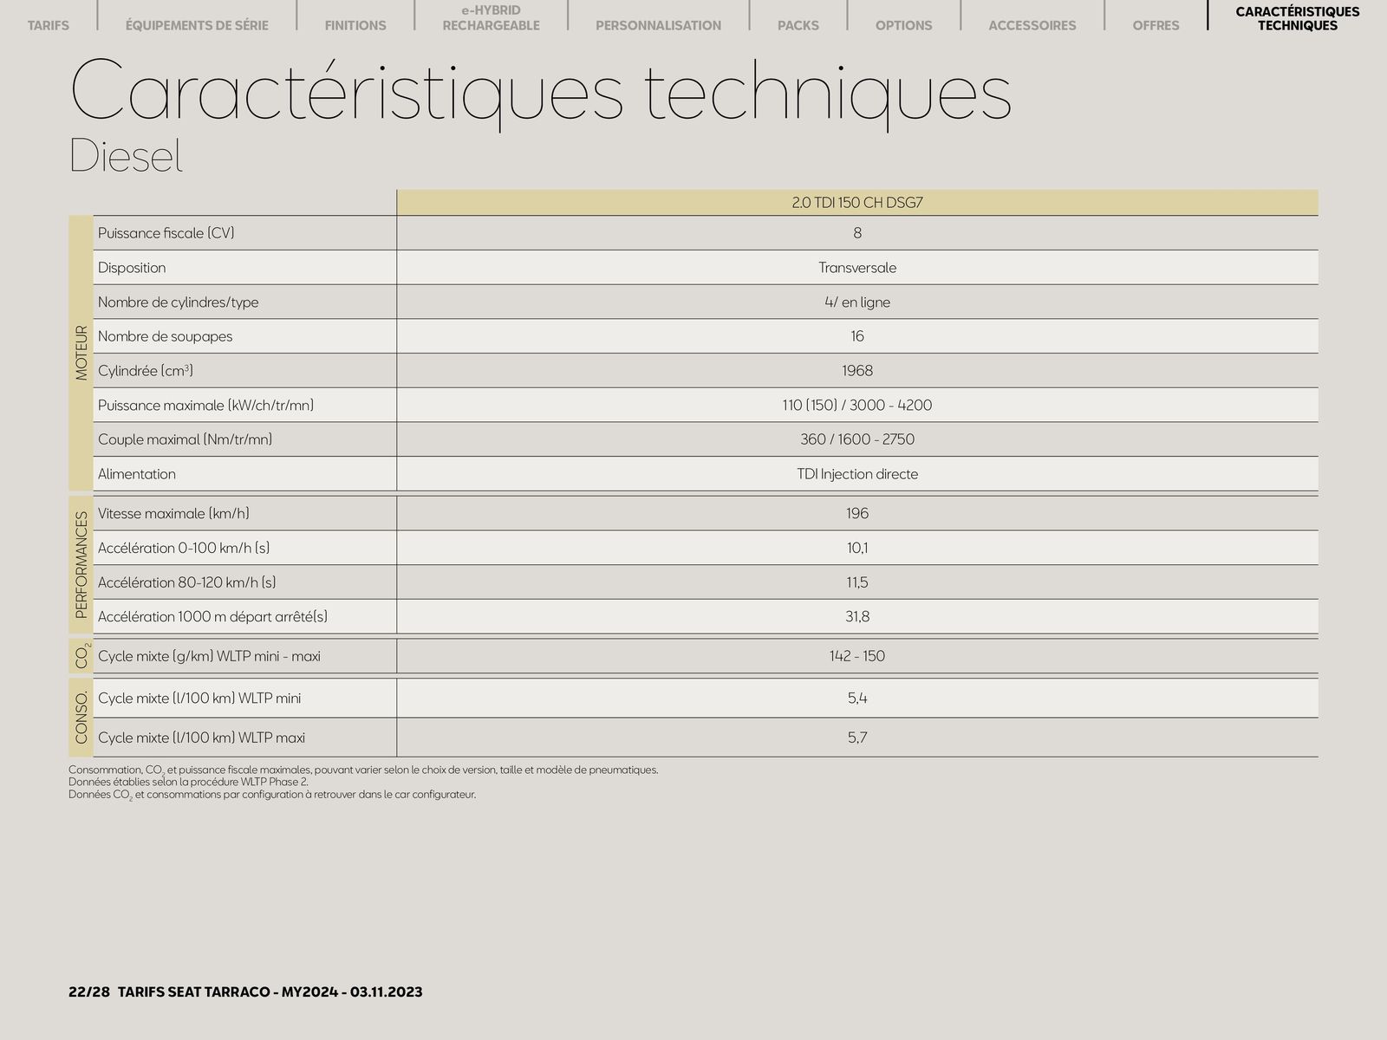Click the Puissance fiscale value 8

pos(857,233)
